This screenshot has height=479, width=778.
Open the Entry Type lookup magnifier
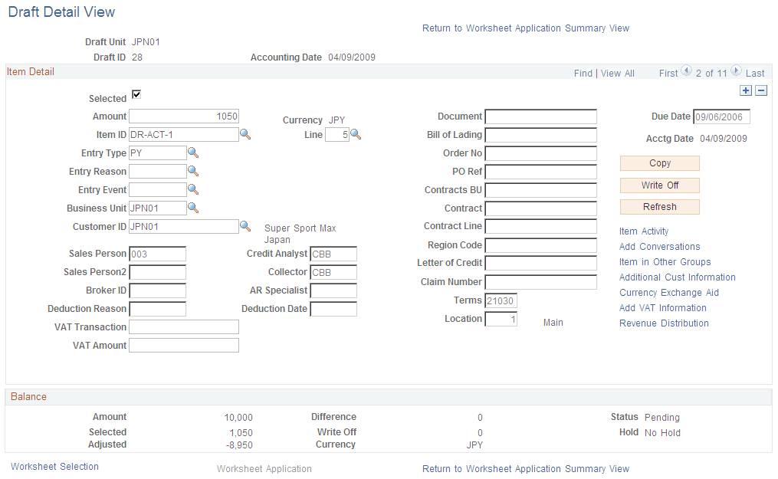(193, 153)
